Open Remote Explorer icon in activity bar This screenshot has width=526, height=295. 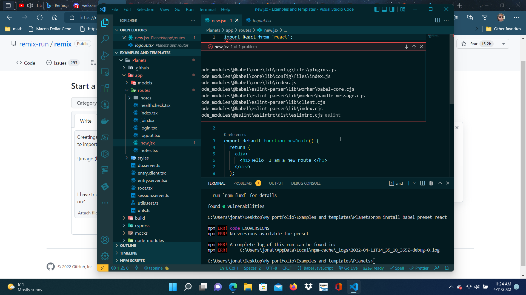tap(105, 72)
